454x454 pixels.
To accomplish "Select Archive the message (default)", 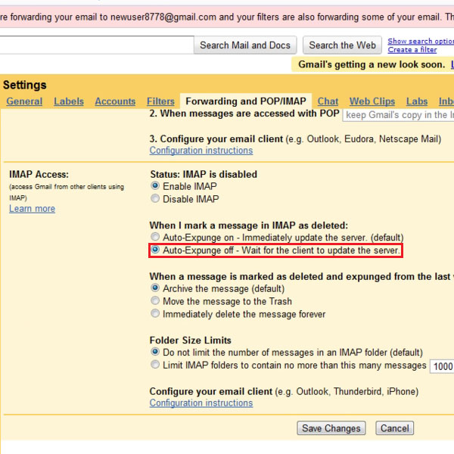I will tap(155, 288).
